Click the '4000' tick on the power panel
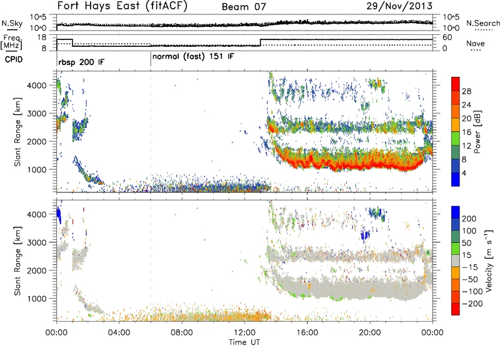The width and height of the screenshot is (500, 346). point(36,86)
